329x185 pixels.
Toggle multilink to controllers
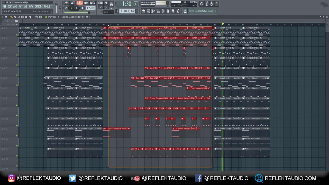pyautogui.click(x=106, y=7)
